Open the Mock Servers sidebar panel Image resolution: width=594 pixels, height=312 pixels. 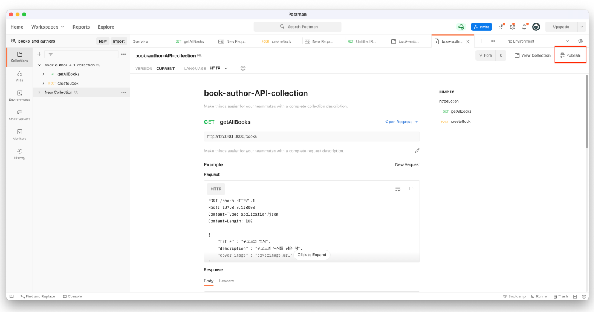pos(19,115)
